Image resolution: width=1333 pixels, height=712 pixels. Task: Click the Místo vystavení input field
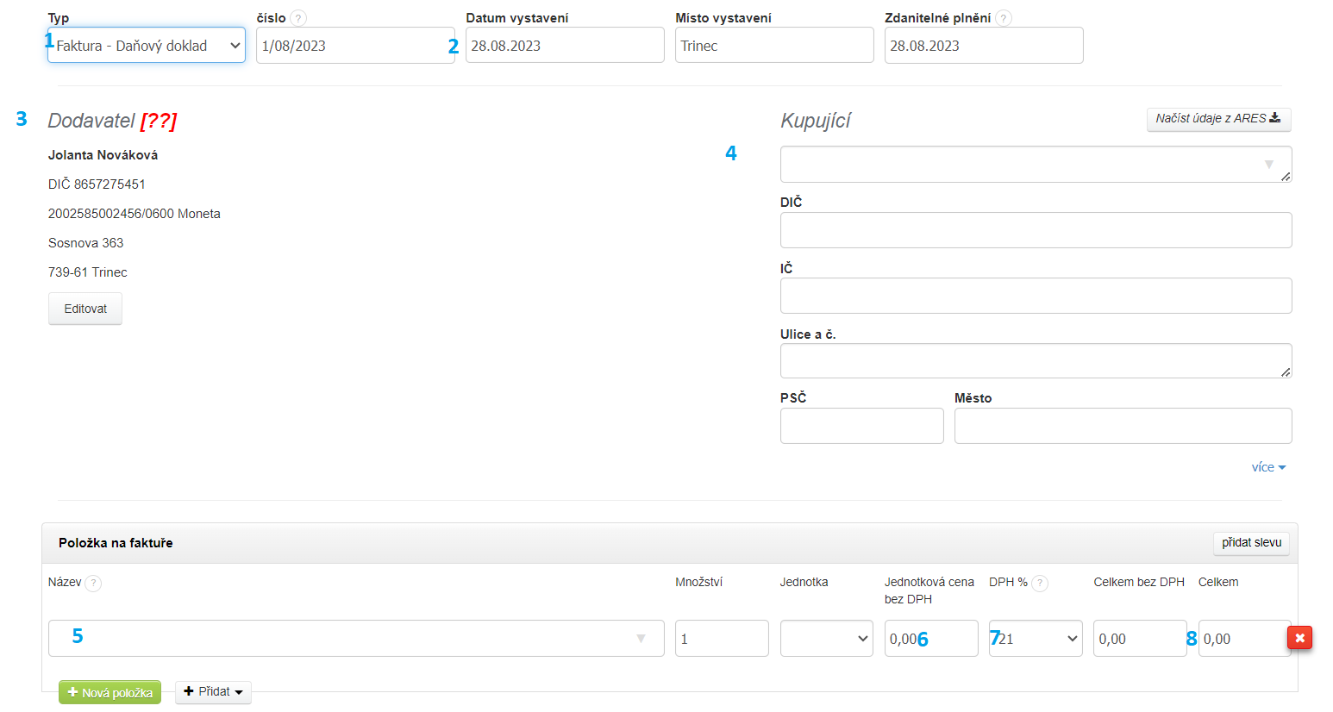[773, 46]
